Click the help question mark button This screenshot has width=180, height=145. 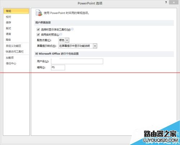click(166, 3)
